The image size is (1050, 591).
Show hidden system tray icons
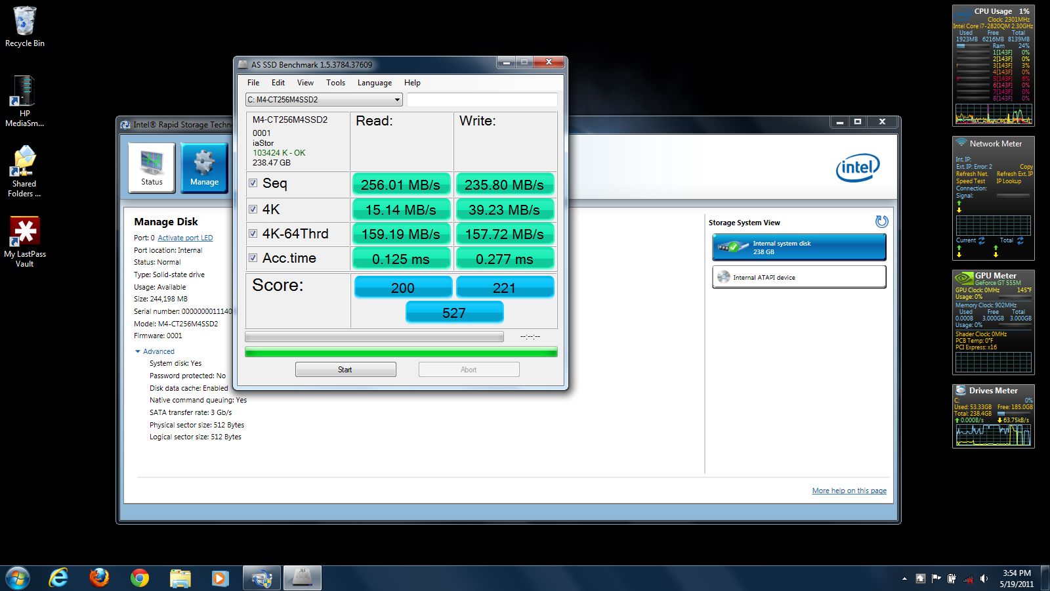tap(904, 579)
